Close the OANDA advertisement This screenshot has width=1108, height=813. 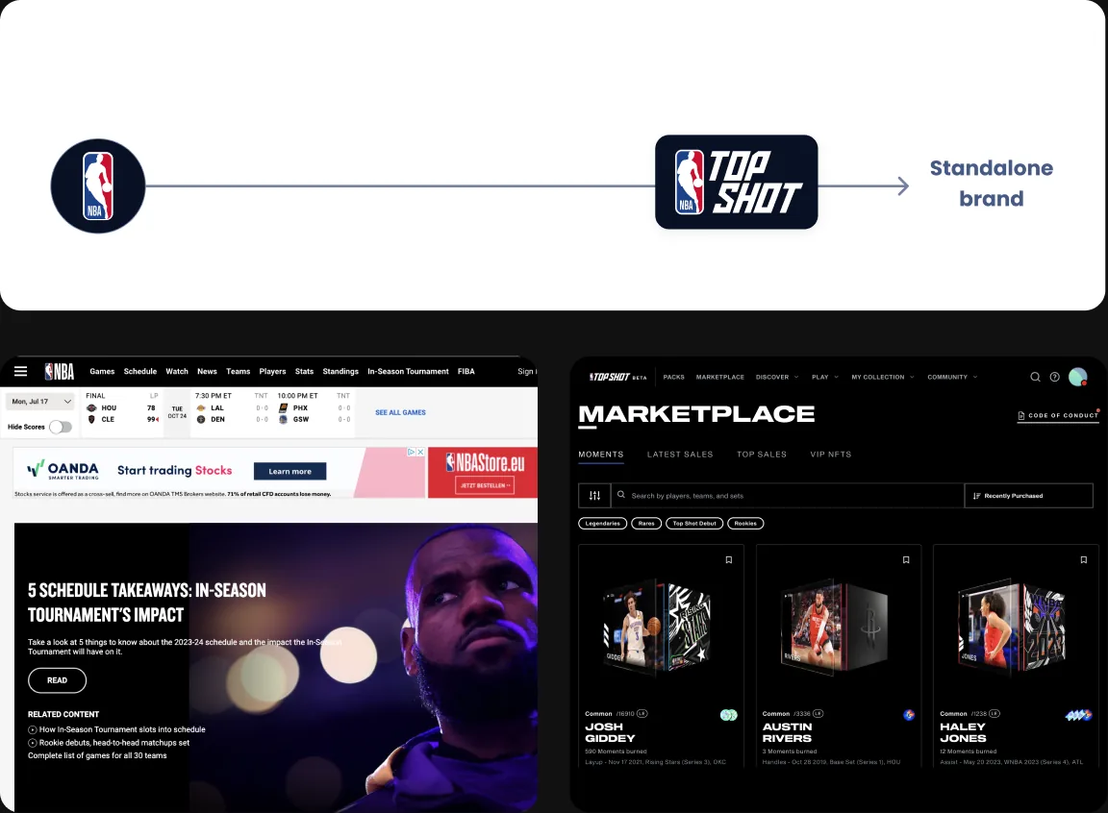420,452
